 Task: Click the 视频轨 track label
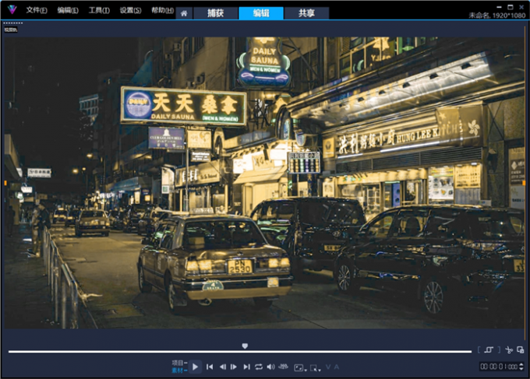[10, 30]
